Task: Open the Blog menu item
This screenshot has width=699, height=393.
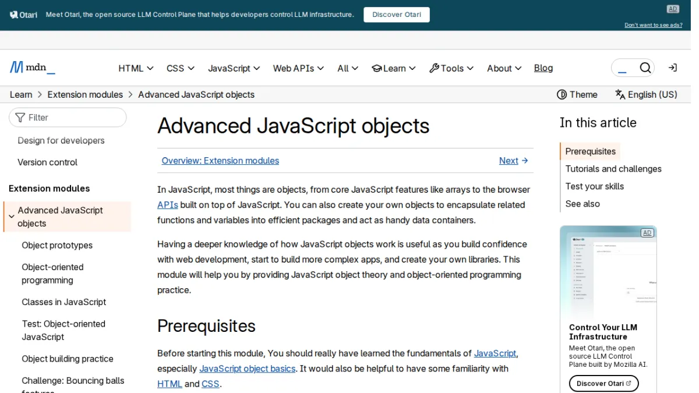Action: pyautogui.click(x=543, y=68)
